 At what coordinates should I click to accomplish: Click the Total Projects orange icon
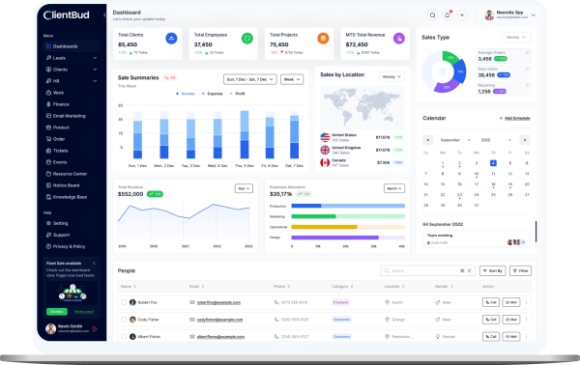click(x=323, y=38)
